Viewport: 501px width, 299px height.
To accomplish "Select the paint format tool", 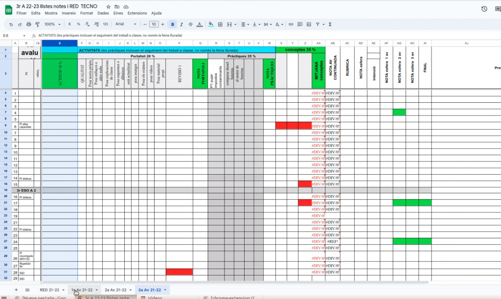I will (x=37, y=24).
